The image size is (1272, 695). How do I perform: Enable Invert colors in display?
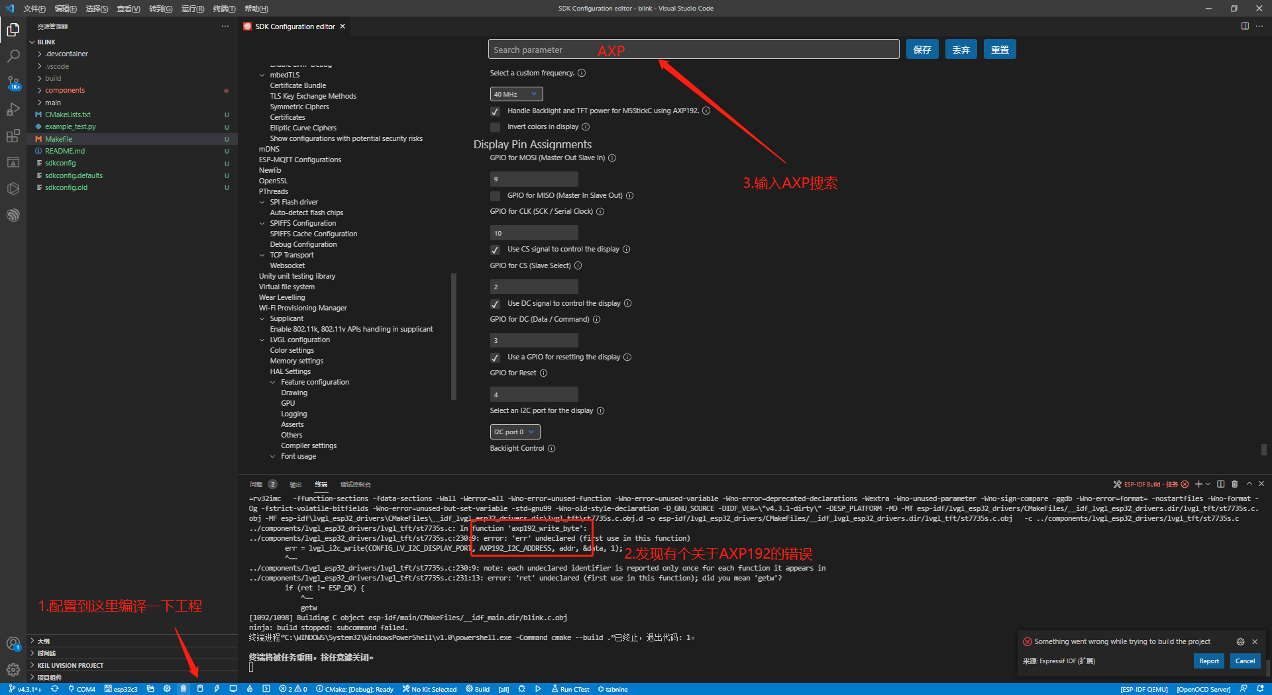[x=495, y=127]
